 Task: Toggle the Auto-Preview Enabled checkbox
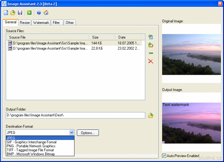[164, 156]
